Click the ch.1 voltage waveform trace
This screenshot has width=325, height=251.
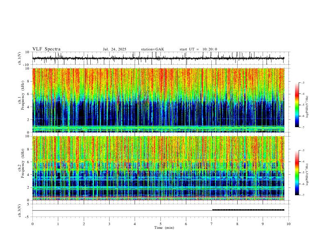click(x=158, y=58)
